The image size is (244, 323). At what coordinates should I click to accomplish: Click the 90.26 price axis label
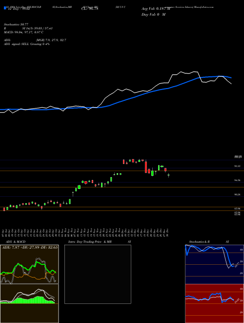coord(238,194)
